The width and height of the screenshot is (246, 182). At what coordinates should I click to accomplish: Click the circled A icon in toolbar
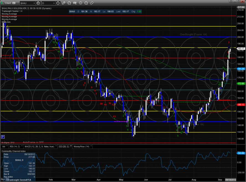[86, 3]
